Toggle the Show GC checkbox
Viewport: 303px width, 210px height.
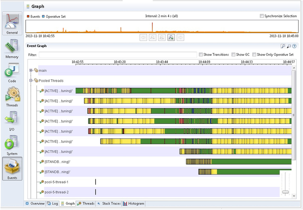[234, 55]
